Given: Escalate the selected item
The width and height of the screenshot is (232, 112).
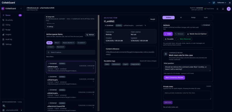Looking at the screenshot, I should 169,39.
